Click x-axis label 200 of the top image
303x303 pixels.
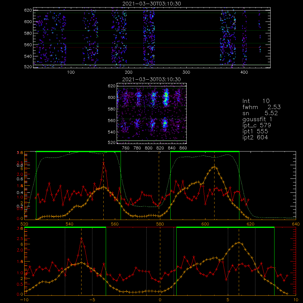pos(128,72)
